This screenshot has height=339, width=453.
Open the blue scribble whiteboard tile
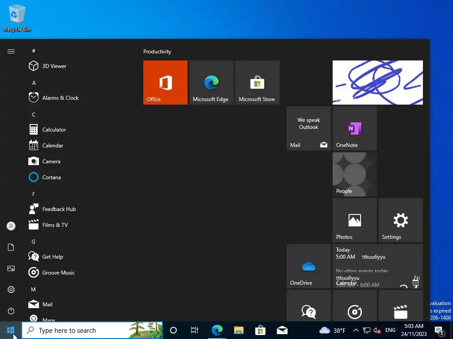click(x=378, y=83)
